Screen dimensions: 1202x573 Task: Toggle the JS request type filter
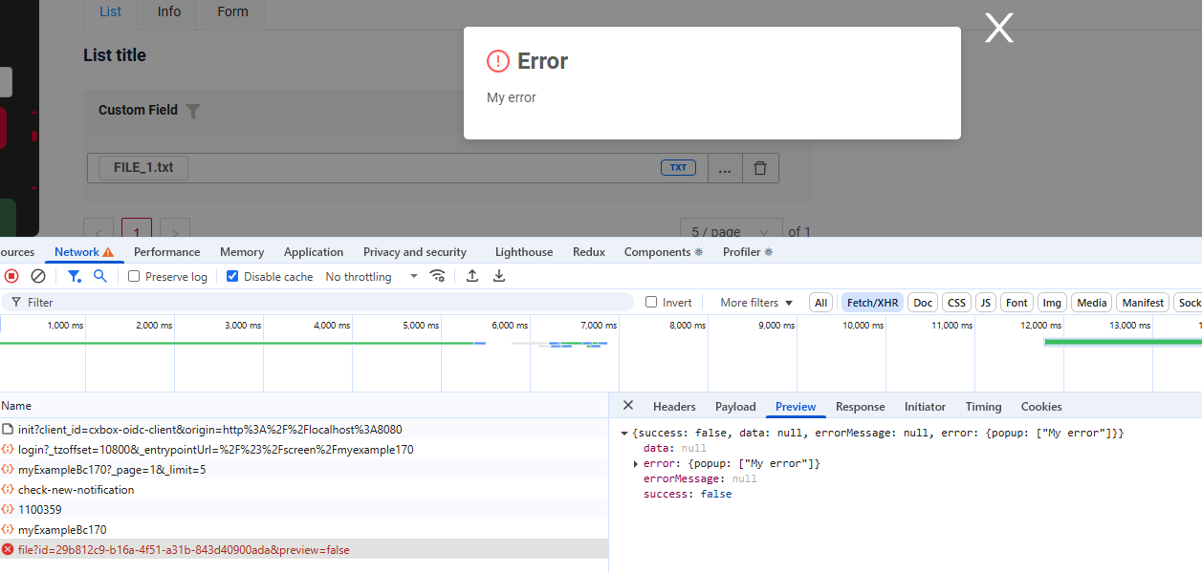985,303
